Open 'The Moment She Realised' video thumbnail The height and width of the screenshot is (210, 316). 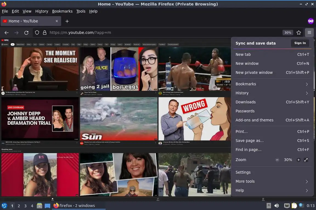(40, 69)
